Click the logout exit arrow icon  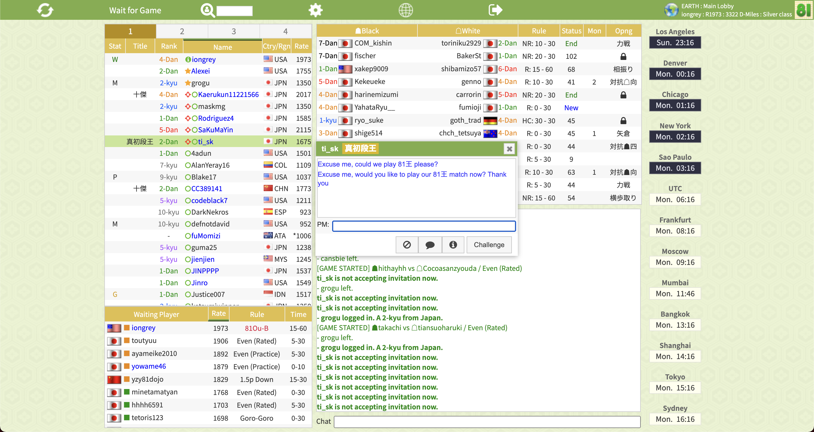pos(495,10)
